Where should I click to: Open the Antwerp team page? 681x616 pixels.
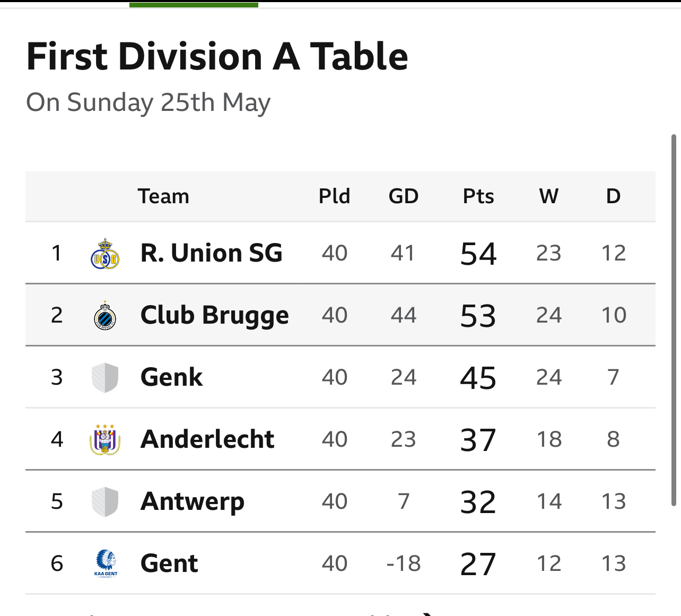coord(193,502)
